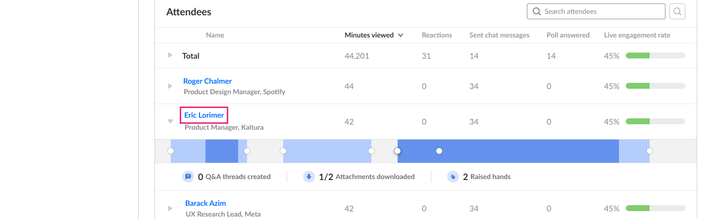
Task: Click the Live engagement rate column header
Action: point(637,35)
